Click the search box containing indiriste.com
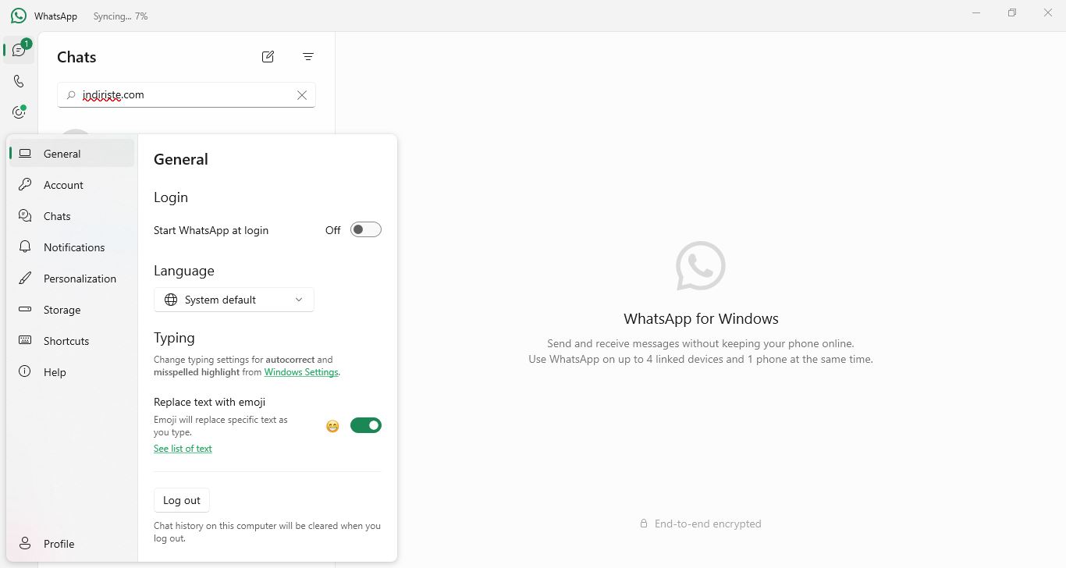This screenshot has height=568, width=1066. [187, 95]
